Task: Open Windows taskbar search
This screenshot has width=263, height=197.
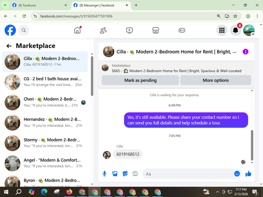Action: point(18,192)
